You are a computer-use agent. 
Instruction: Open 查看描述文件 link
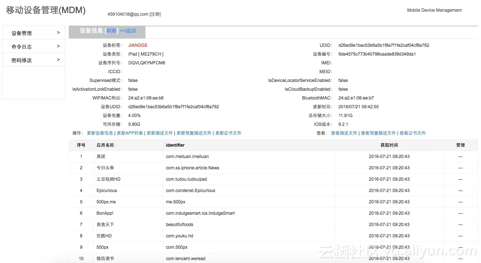tap(344, 133)
